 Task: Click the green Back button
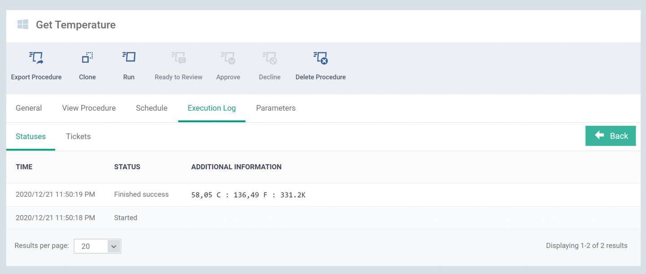(610, 136)
